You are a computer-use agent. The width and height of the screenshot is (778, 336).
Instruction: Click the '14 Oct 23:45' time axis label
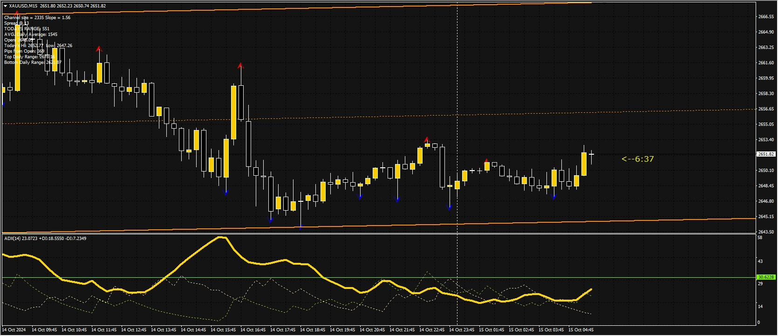tap(462, 330)
